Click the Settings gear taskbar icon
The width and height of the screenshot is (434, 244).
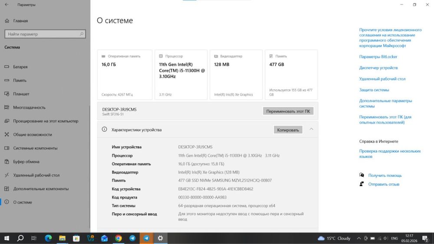click(160, 238)
